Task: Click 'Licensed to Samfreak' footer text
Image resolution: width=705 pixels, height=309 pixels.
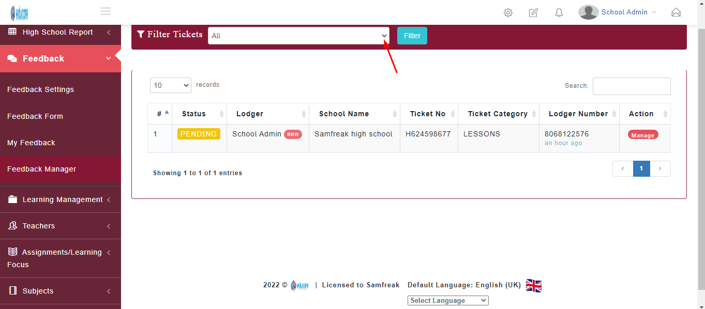Action: click(361, 285)
